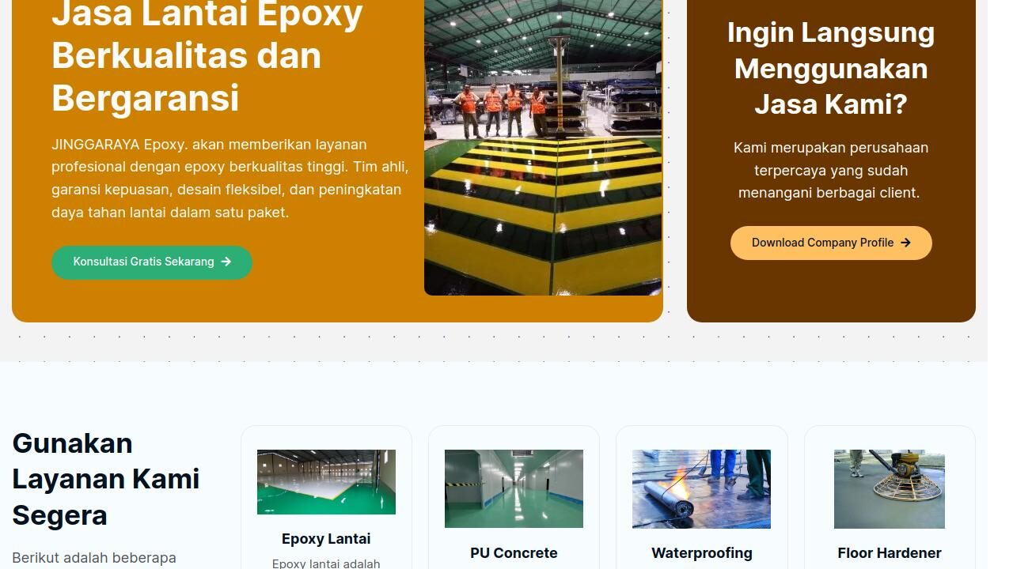Screen dimensions: 1013x569
Task: Open the Floor Hardener trowel machine image
Action: click(890, 489)
